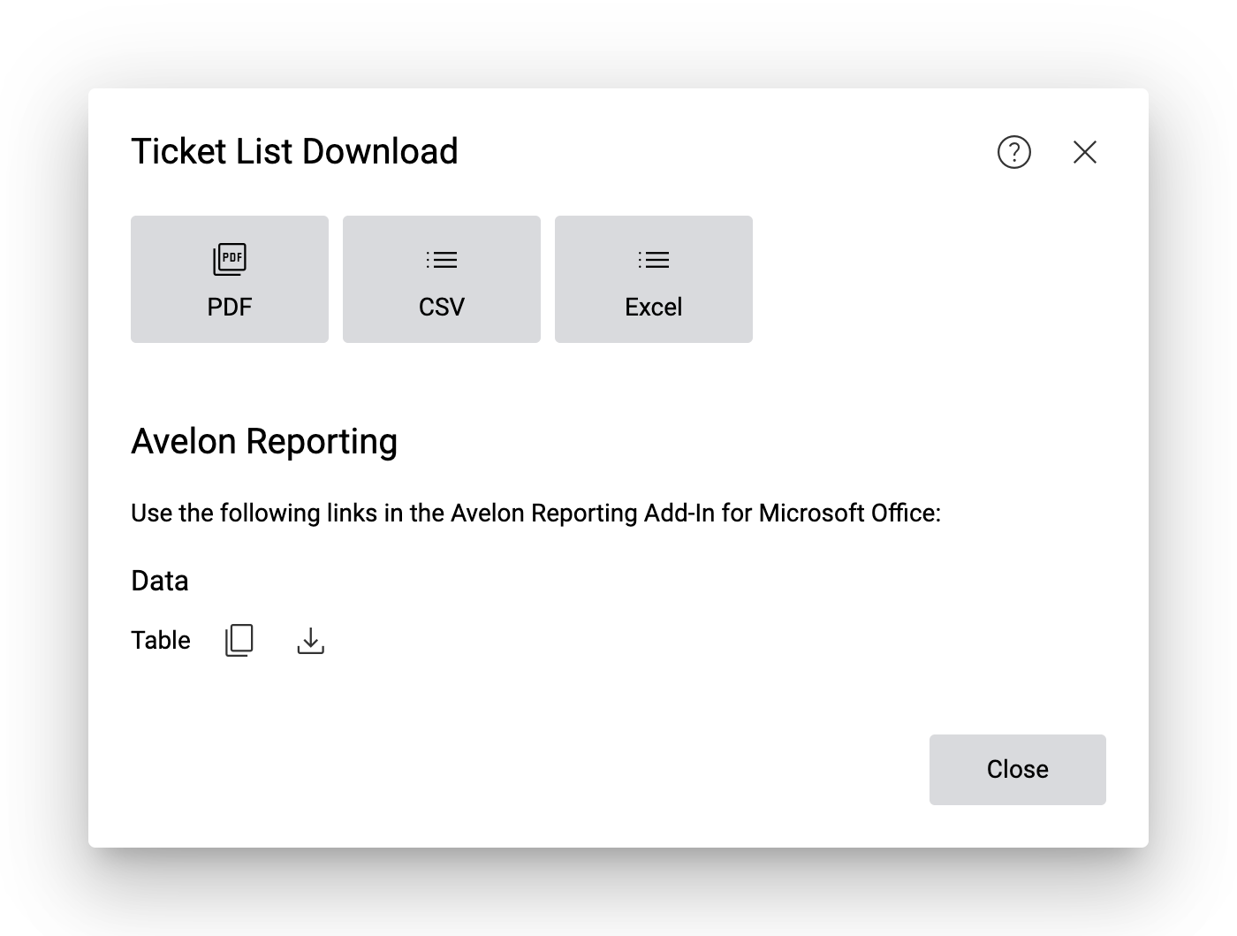Click the Avelon Reporting Add-In instruction text

pos(535,514)
